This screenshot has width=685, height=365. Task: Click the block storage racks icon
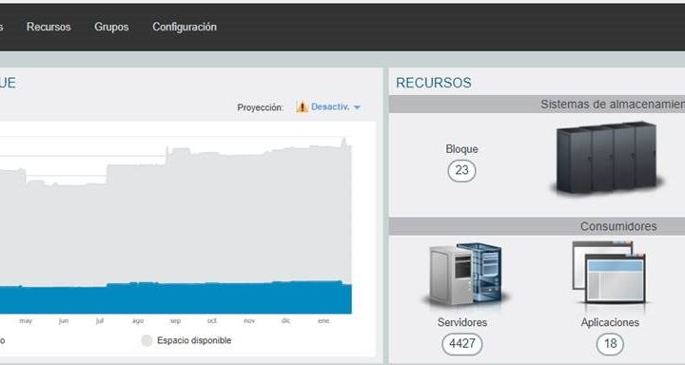[x=607, y=158]
